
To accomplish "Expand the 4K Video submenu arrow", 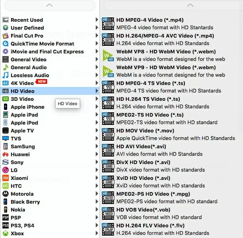I will (x=97, y=83).
